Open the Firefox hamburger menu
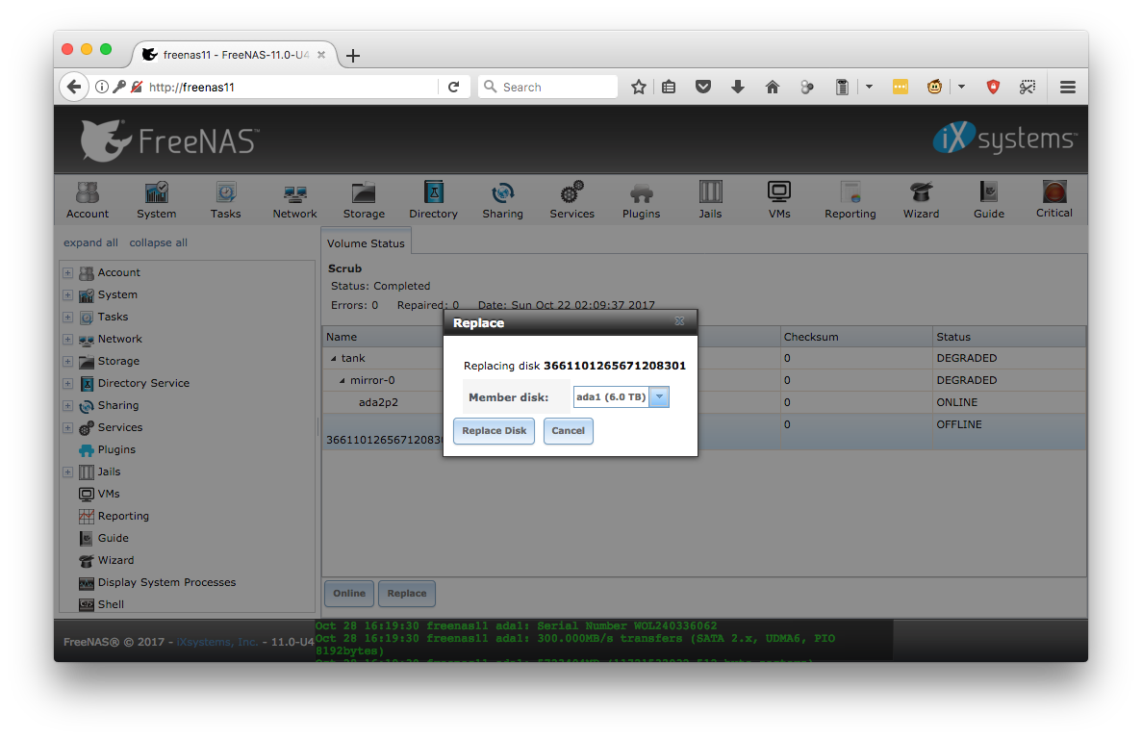This screenshot has width=1142, height=739. tap(1068, 87)
